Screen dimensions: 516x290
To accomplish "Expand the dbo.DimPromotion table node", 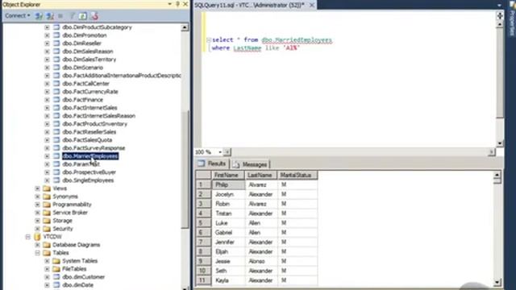I will [x=47, y=35].
